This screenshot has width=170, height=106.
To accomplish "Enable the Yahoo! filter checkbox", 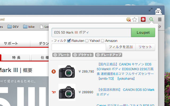I will tap(87, 41).
